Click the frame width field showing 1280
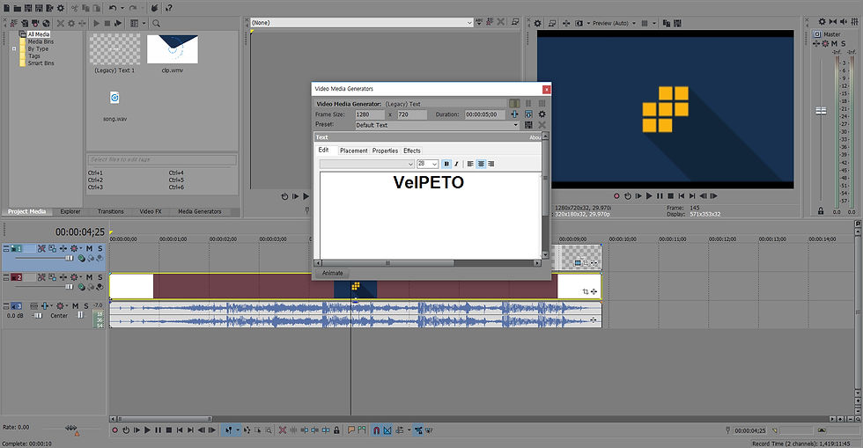863x448 pixels. tap(369, 114)
